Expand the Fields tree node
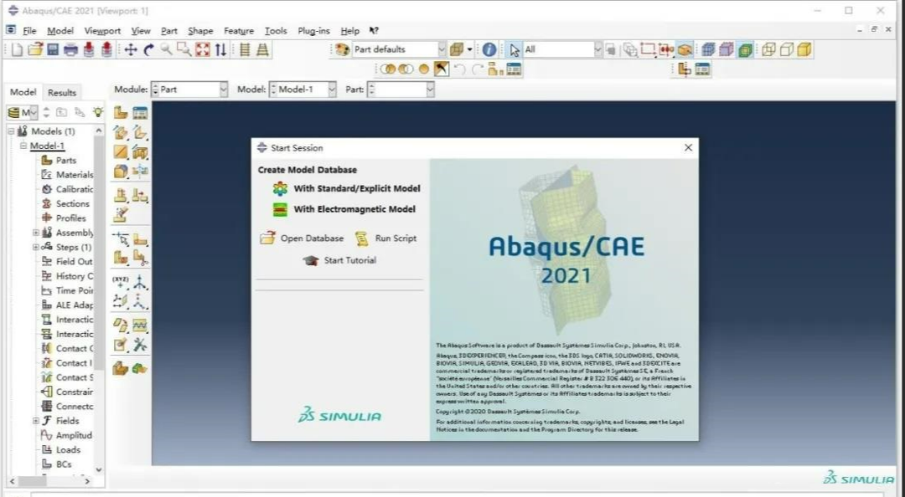 (x=36, y=421)
